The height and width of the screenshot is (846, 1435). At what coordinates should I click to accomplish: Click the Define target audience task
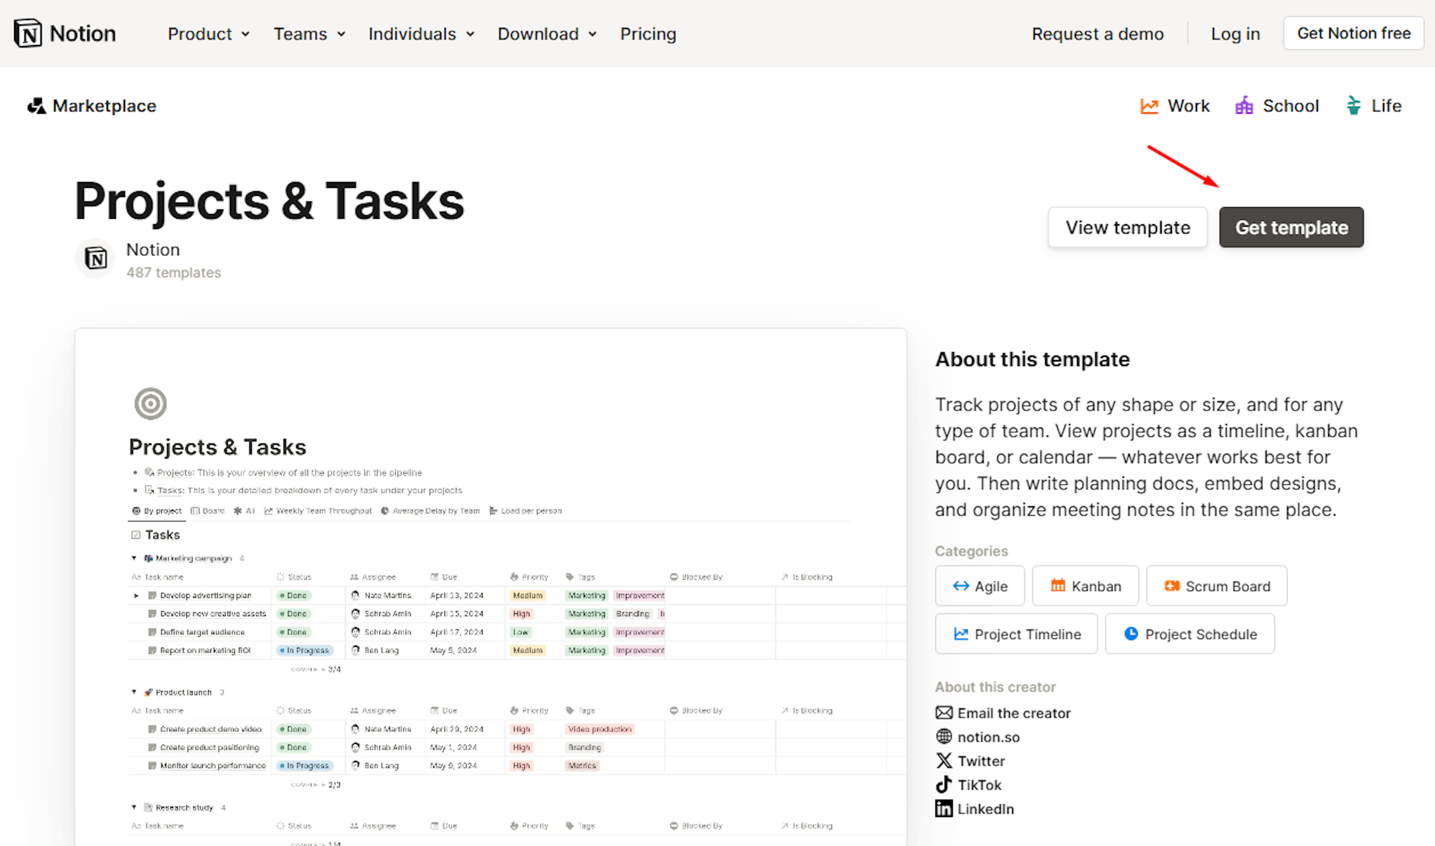point(202,632)
